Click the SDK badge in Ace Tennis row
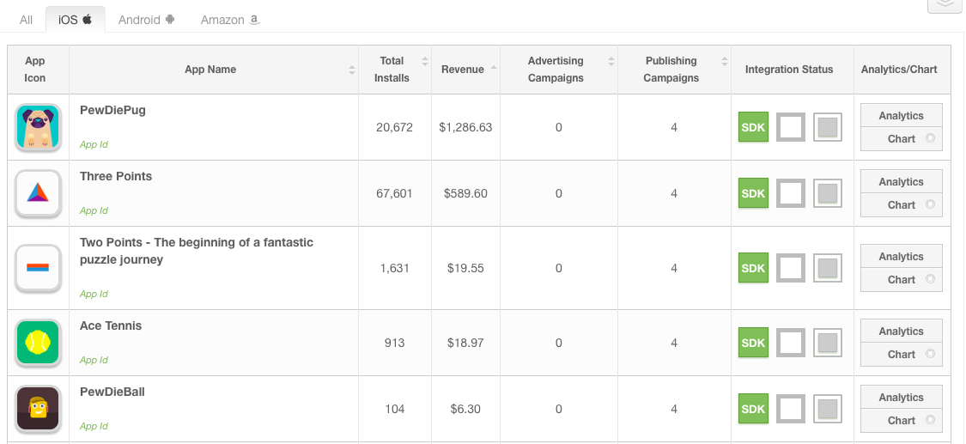This screenshot has height=444, width=966. 753,344
